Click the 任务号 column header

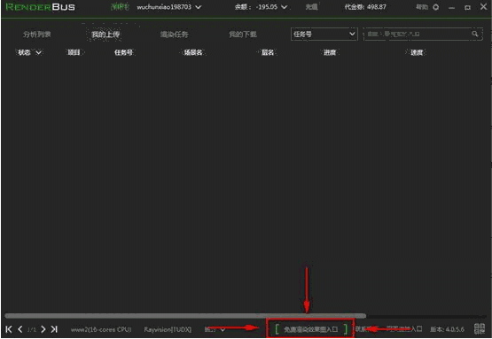pos(123,52)
